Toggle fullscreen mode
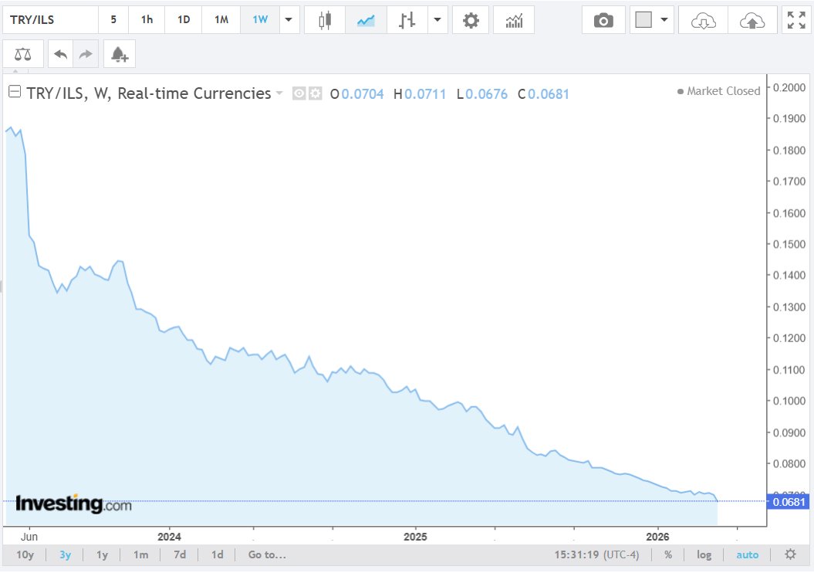This screenshot has width=814, height=573. (x=796, y=20)
